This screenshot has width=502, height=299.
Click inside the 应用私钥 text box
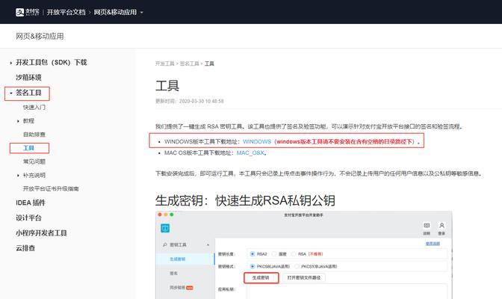point(347,292)
